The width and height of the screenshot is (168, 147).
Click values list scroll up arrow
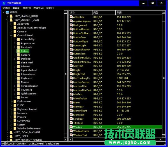pos(164,12)
